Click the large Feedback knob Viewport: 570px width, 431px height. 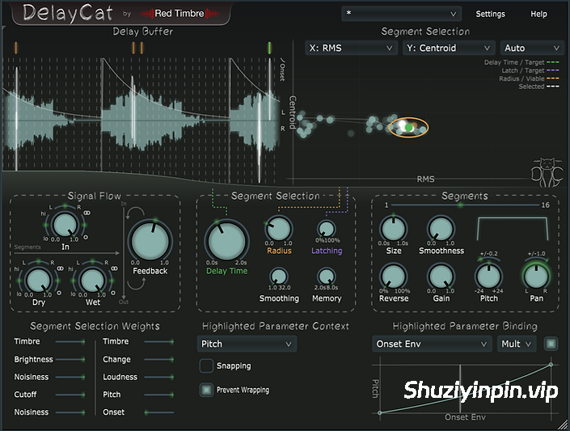(150, 241)
